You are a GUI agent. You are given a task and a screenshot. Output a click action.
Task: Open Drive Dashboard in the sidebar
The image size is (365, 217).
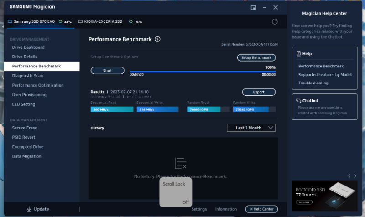[x=28, y=47]
